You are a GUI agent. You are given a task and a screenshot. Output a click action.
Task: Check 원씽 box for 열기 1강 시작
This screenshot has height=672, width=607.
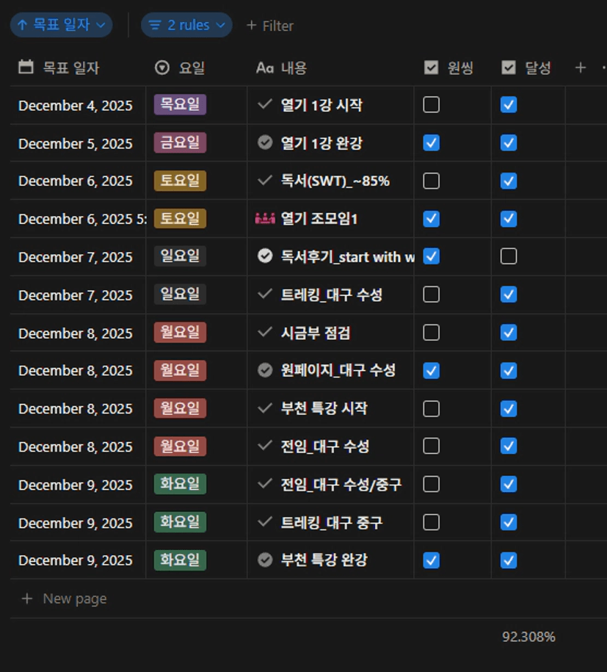[x=432, y=105]
